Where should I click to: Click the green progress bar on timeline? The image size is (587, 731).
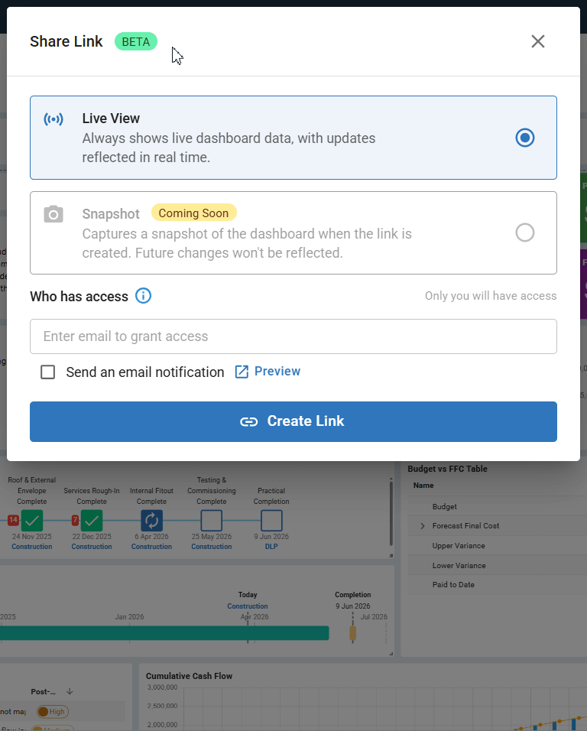tap(164, 632)
